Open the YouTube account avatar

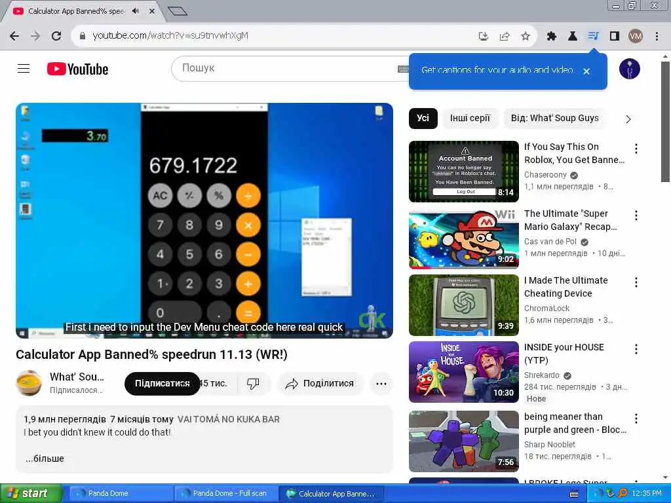(x=630, y=69)
